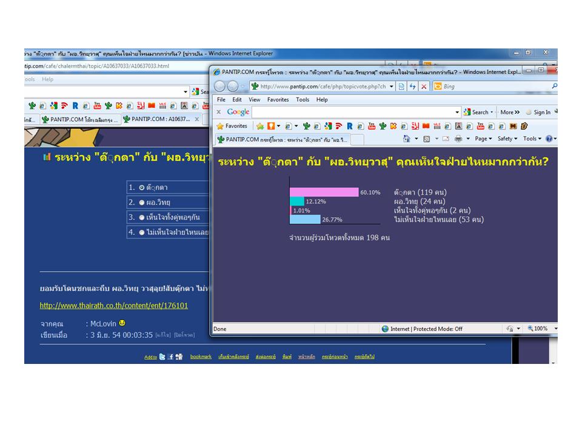Click the brown M favorite icon in the vote window
Image resolution: width=582 pixels, height=436 pixels.
[513, 126]
